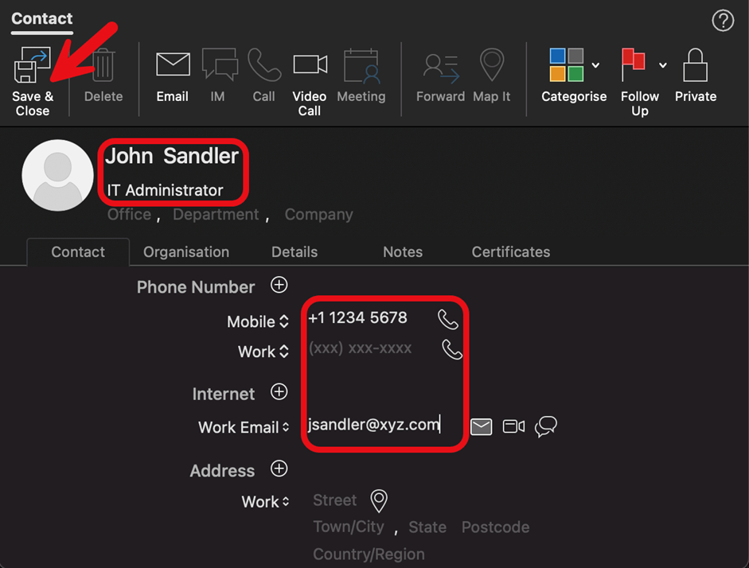Send mail using envelope beside Work Email
Screen dimensions: 749x568
481,426
